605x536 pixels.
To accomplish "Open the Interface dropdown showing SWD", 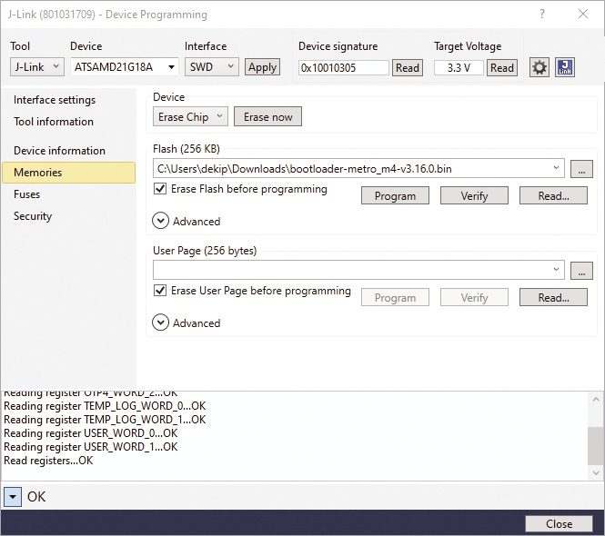I will 211,67.
